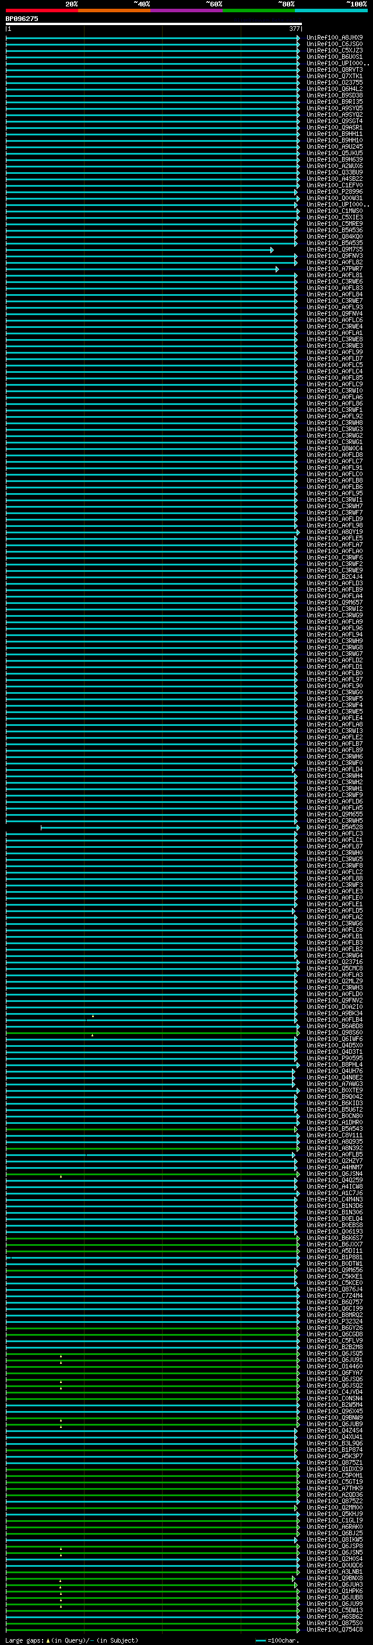This screenshot has width=373, height=1645.
Task: Click the label UniRef100_C8V111
Action: (x=335, y=1136)
